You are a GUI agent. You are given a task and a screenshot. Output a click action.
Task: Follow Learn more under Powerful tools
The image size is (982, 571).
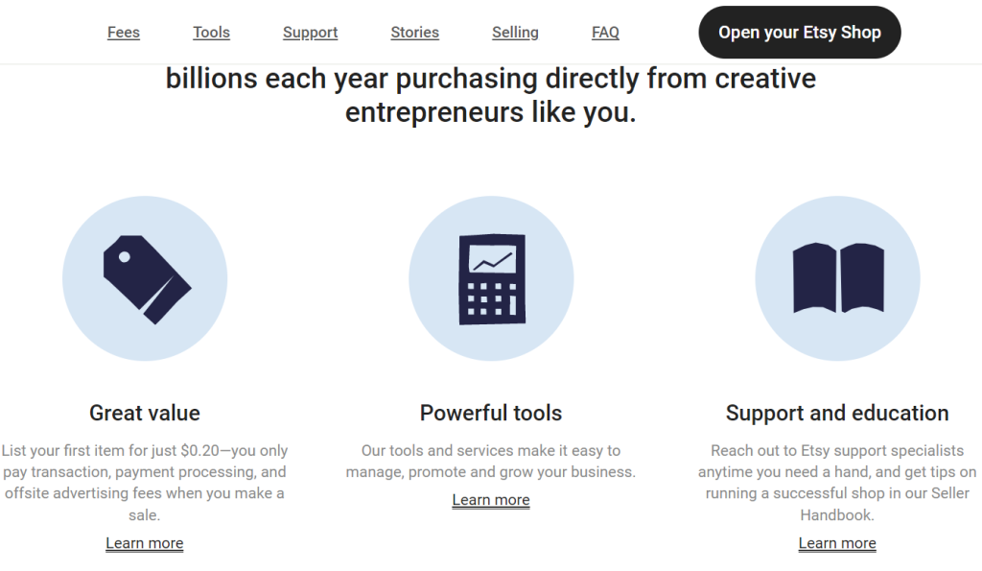[x=491, y=500]
